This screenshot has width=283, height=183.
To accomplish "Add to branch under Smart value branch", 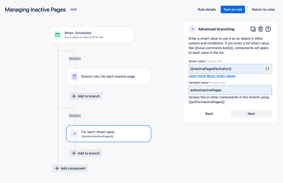I will 86,153.
